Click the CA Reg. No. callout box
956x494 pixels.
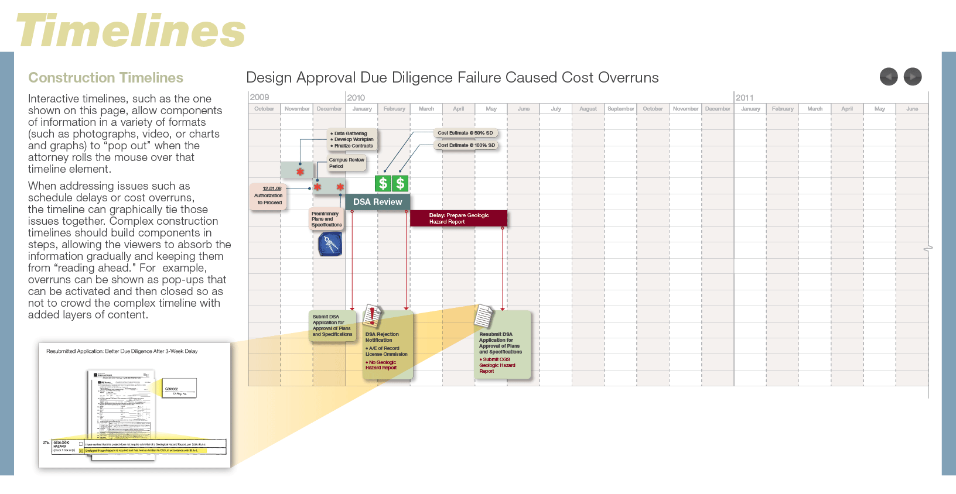pos(179,387)
